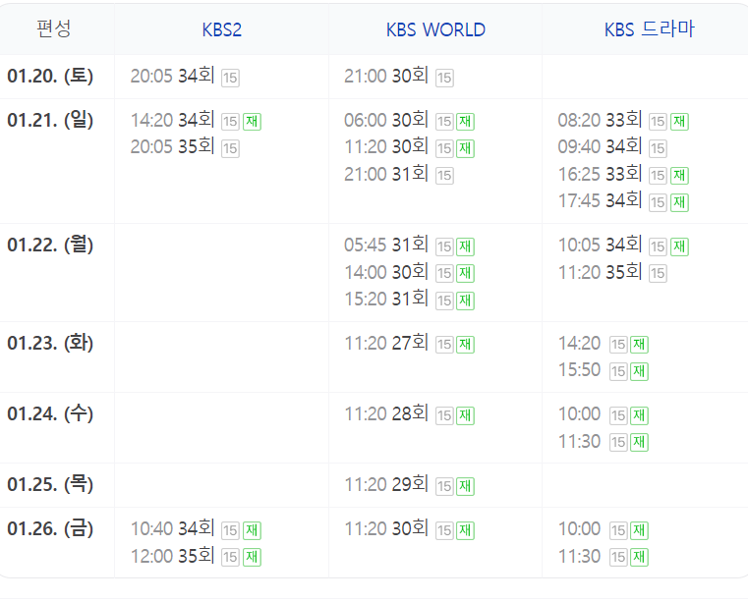Select the 01.26. (금) date row label
The height and width of the screenshot is (602, 748).
[50, 528]
